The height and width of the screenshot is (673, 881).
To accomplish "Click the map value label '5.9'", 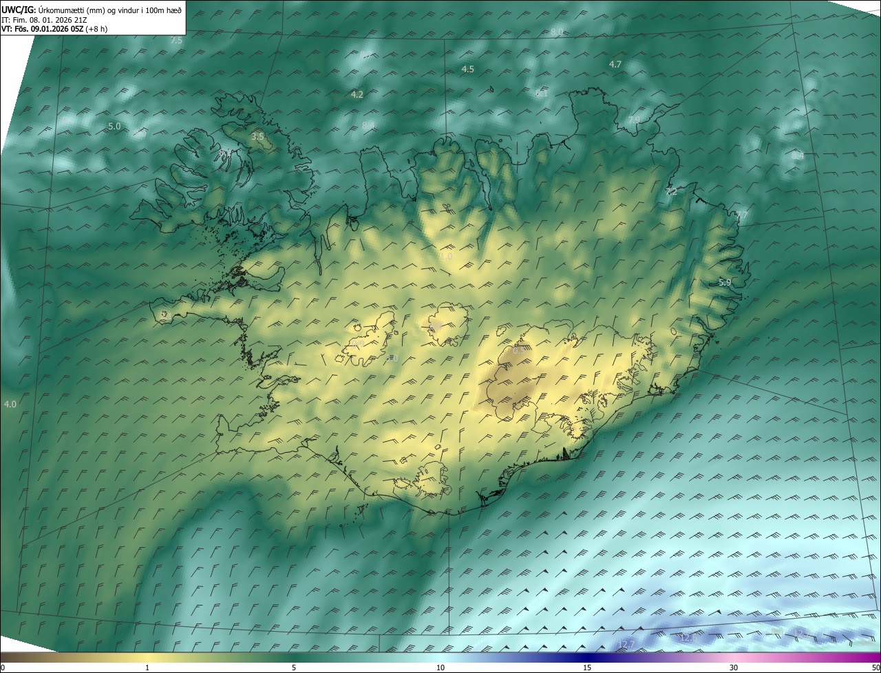I will [725, 282].
